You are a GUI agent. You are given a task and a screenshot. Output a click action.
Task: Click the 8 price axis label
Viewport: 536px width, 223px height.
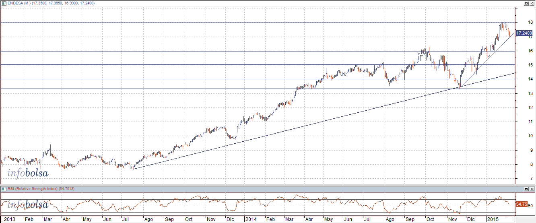pyautogui.click(x=532, y=164)
